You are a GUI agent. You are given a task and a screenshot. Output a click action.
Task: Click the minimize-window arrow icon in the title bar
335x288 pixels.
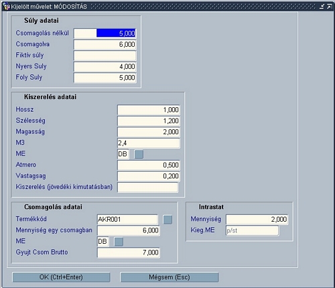click(x=322, y=7)
